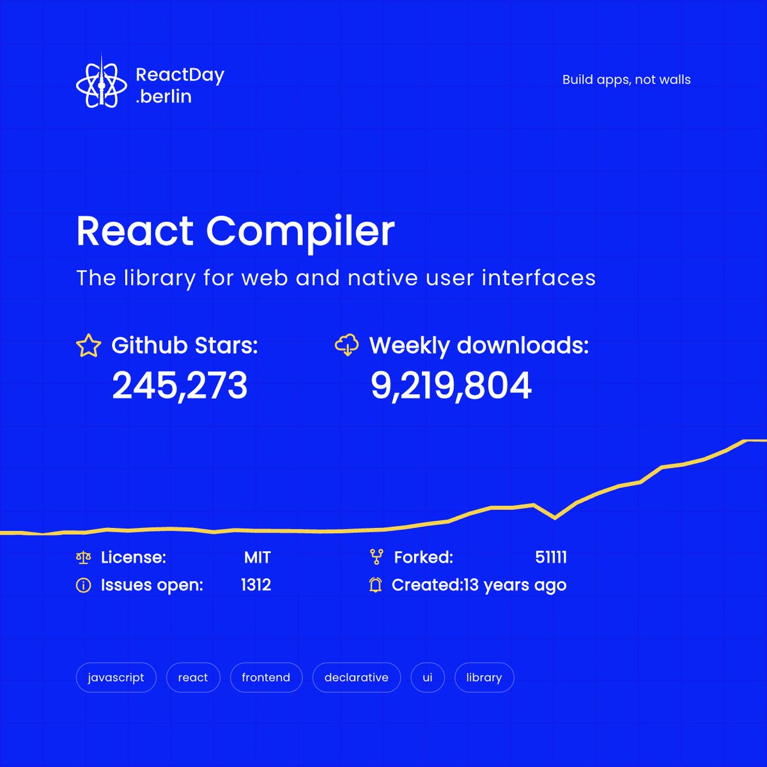Click the React Compiler heading
This screenshot has height=767, width=767.
click(x=235, y=231)
